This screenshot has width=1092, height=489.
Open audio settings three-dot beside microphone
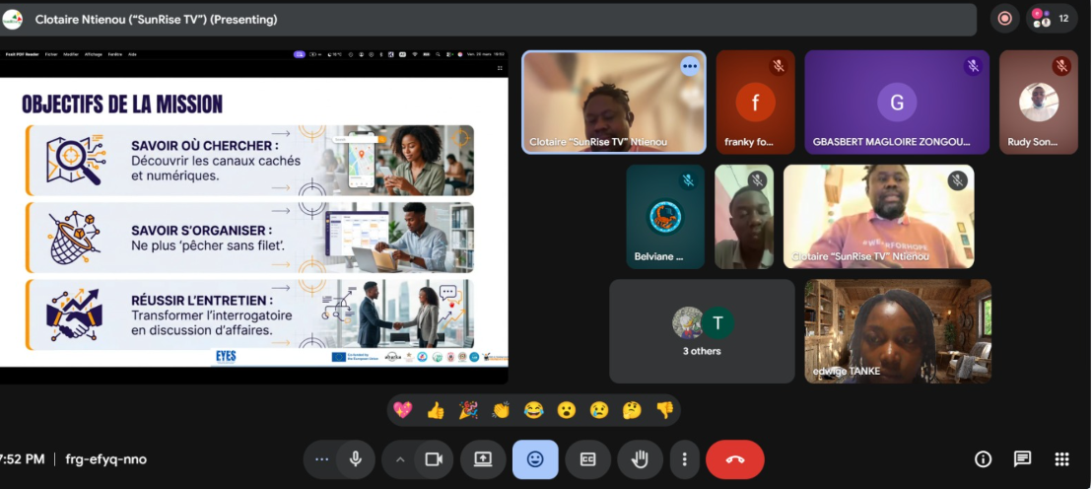(321, 459)
